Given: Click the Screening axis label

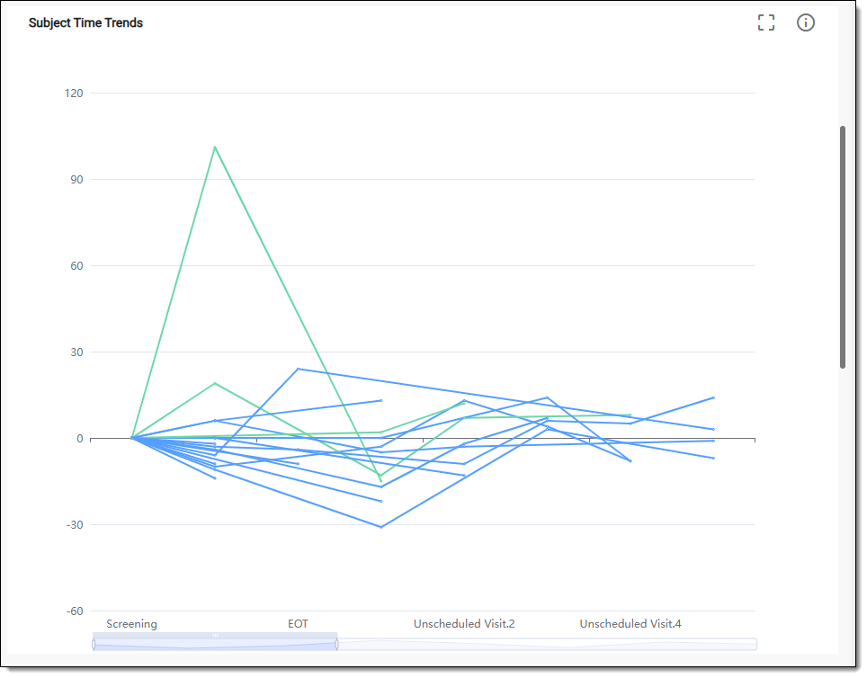Looking at the screenshot, I should [x=131, y=624].
